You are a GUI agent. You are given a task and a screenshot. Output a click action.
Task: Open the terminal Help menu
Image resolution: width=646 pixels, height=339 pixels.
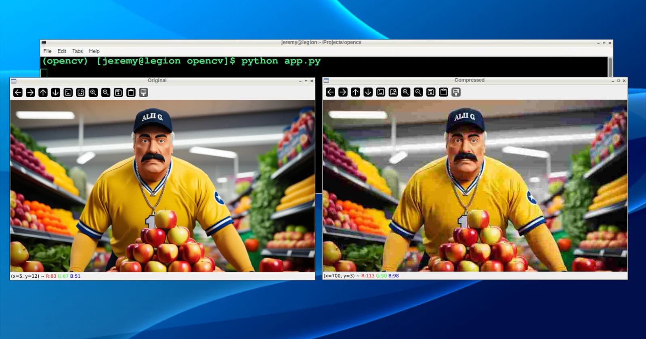pyautogui.click(x=94, y=51)
